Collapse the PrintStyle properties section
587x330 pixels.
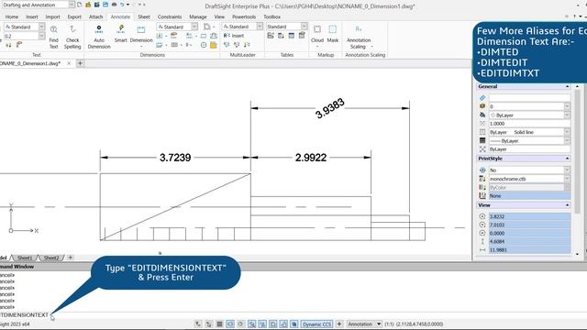[x=567, y=159]
